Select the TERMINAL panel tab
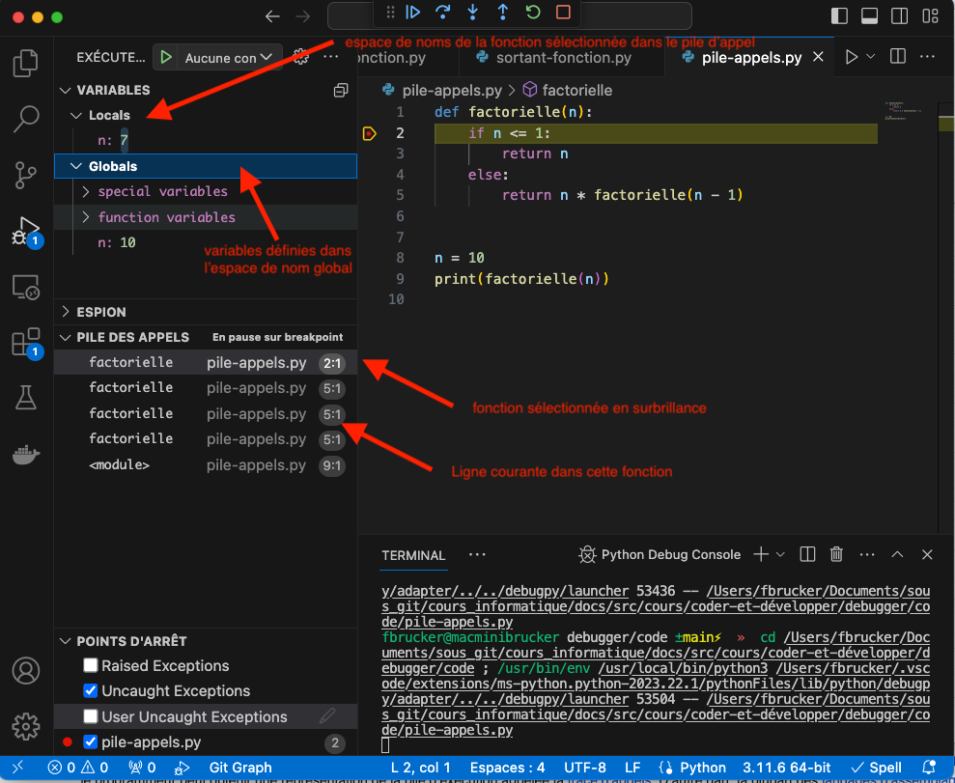The width and height of the screenshot is (955, 783). (x=413, y=555)
